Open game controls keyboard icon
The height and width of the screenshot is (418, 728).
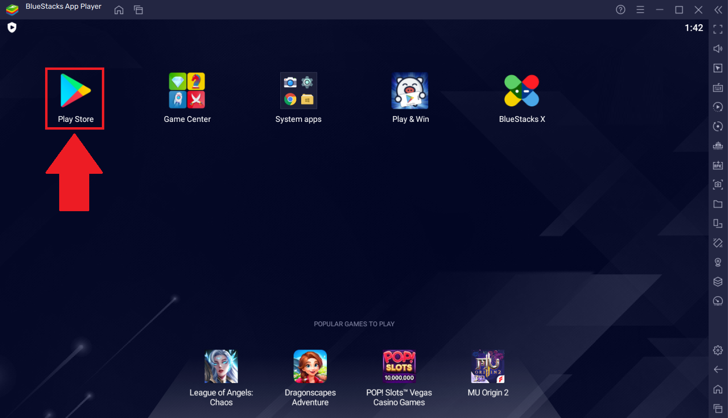coord(718,87)
